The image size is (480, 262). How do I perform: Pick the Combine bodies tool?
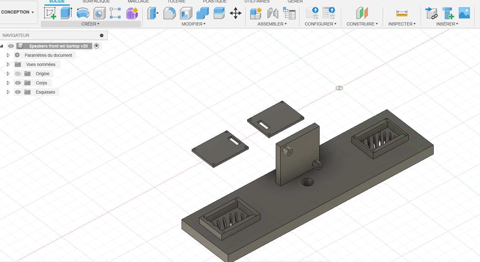(x=202, y=13)
